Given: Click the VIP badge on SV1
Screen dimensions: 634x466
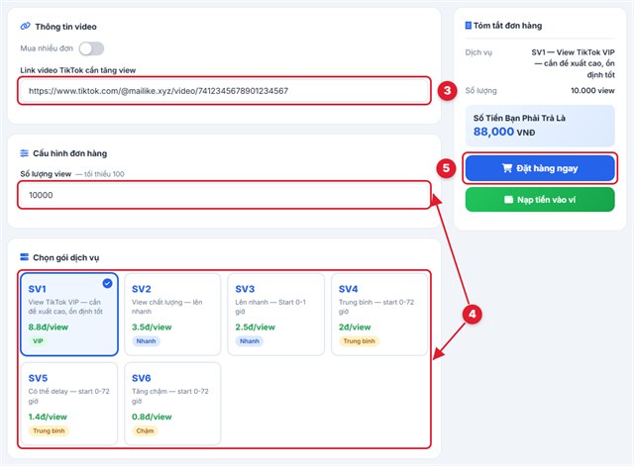Looking at the screenshot, I should coord(38,341).
